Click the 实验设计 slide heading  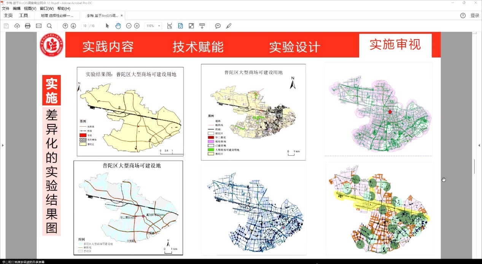295,47
